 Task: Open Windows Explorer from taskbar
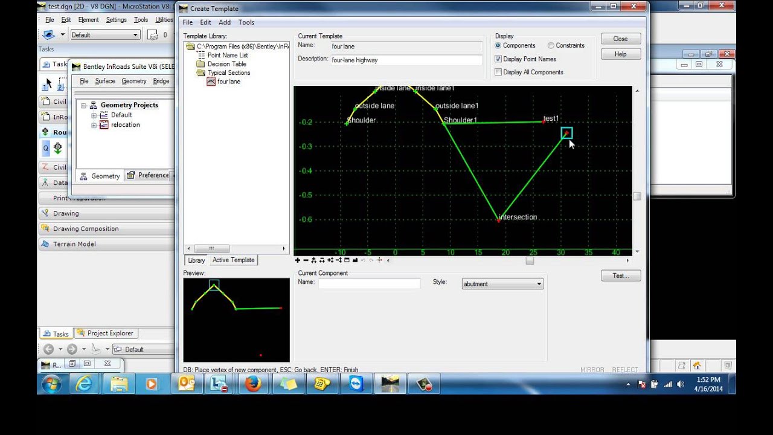point(119,384)
